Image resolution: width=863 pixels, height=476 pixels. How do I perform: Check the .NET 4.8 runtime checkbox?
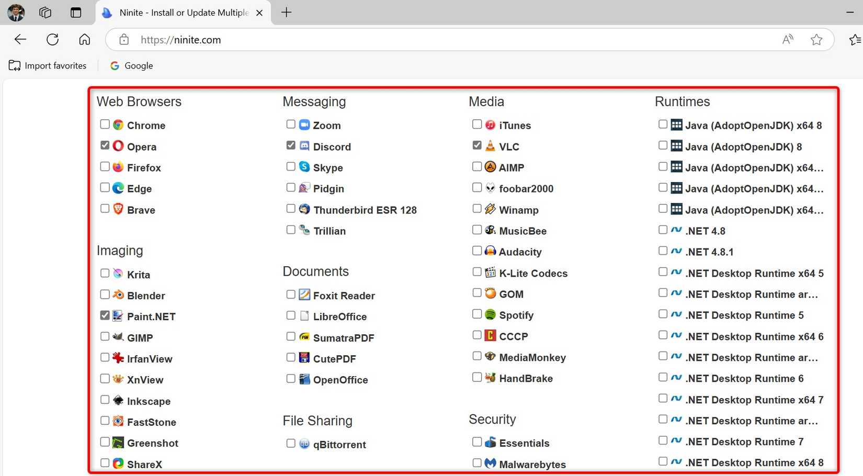click(662, 229)
